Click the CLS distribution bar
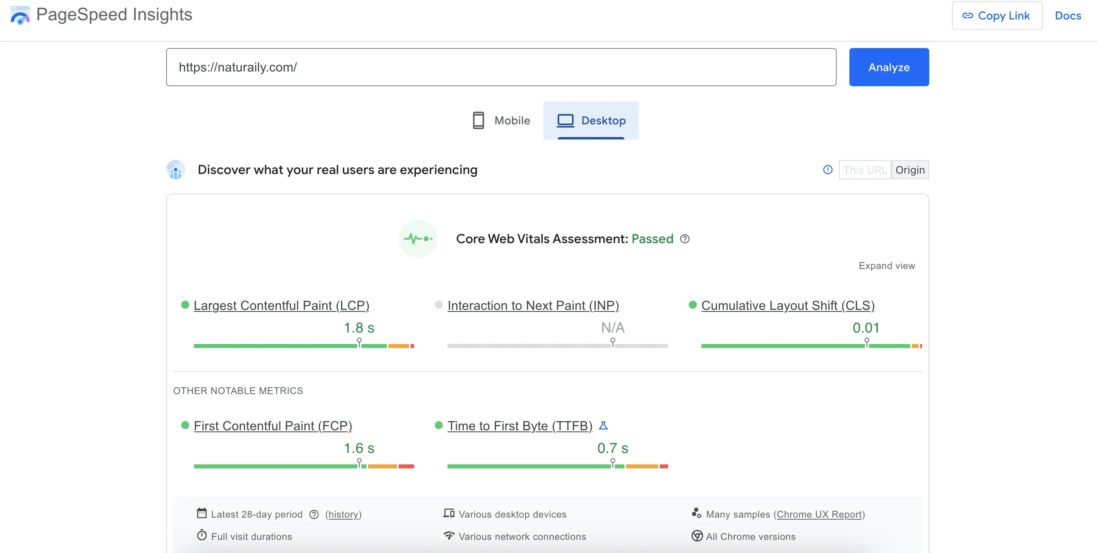Screen dimensions: 1097x553 pyautogui.click(x=811, y=346)
